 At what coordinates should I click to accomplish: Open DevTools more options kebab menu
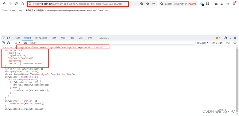[230, 38]
